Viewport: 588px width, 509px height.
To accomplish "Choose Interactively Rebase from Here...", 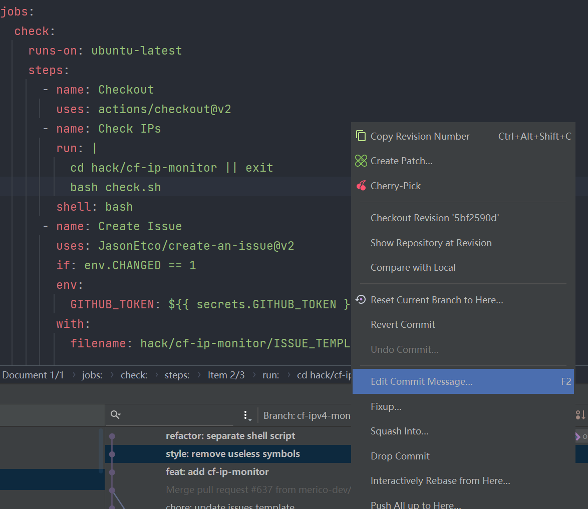I will click(463, 481).
